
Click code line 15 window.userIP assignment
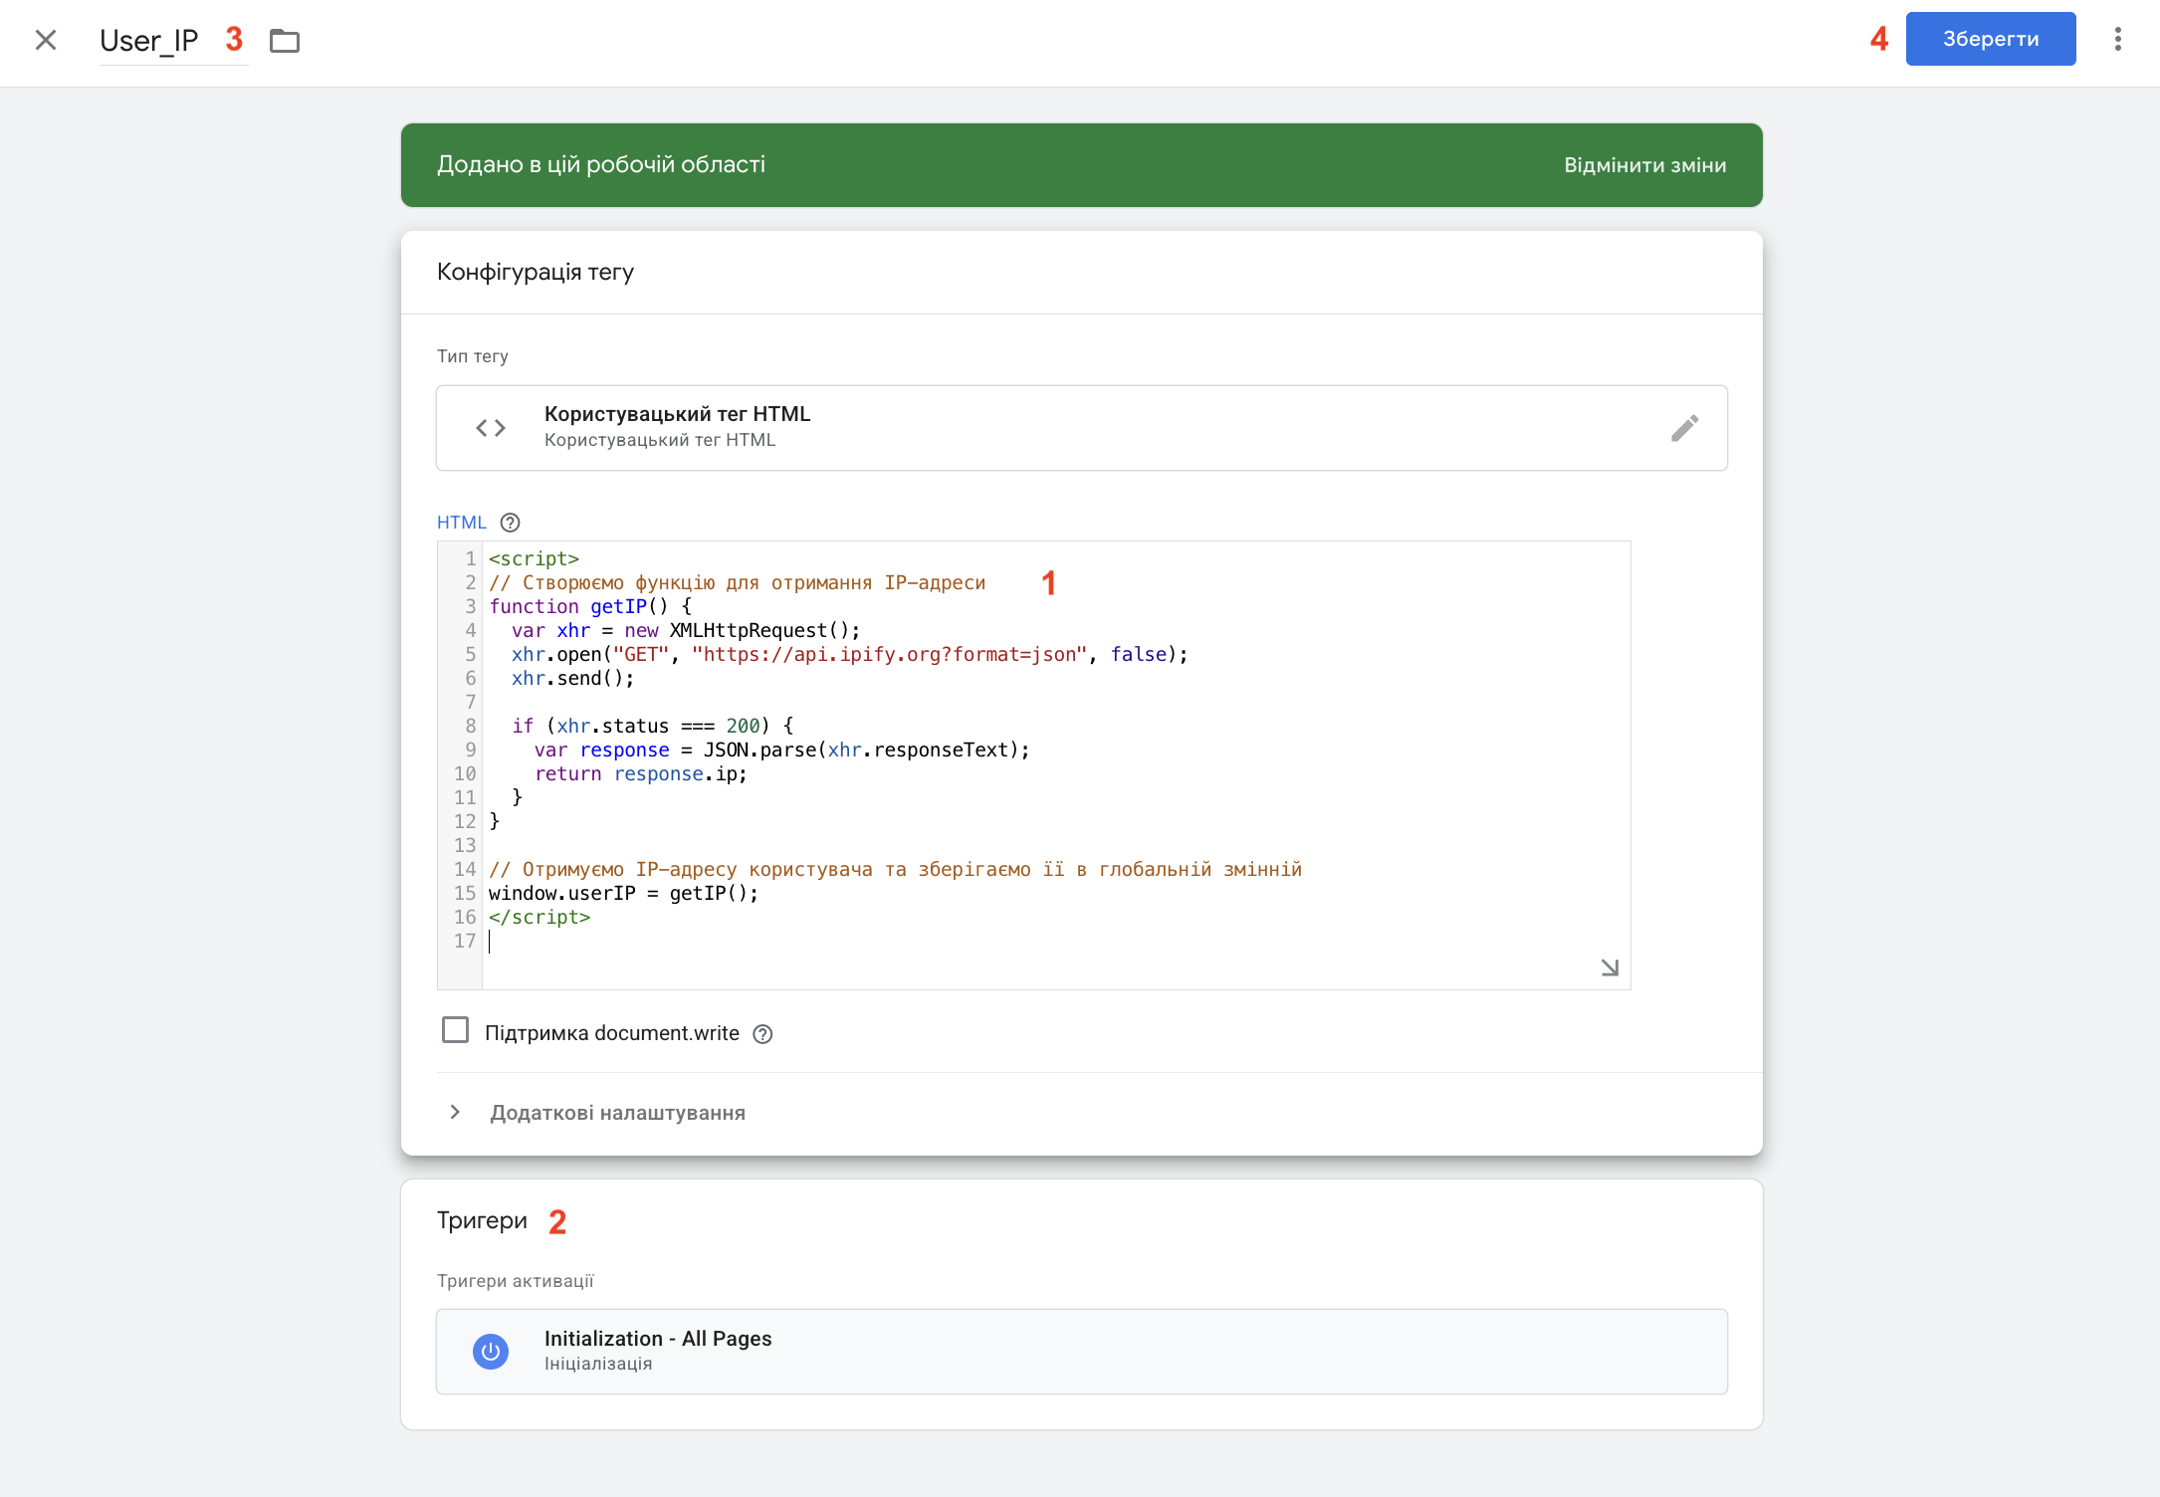tap(623, 894)
